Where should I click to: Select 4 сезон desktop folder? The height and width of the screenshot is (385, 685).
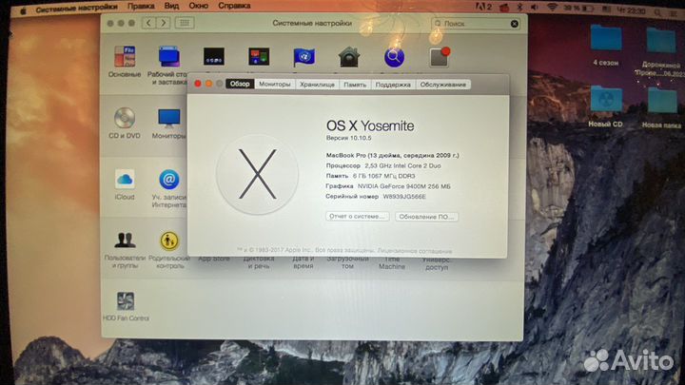coord(605,45)
